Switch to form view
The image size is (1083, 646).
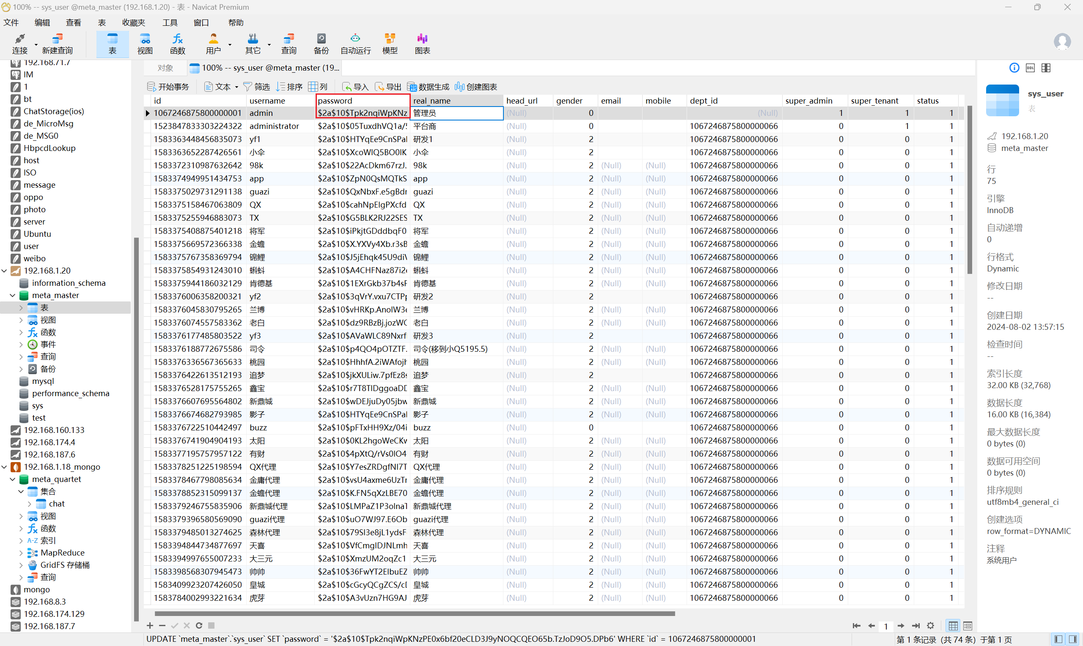968,626
